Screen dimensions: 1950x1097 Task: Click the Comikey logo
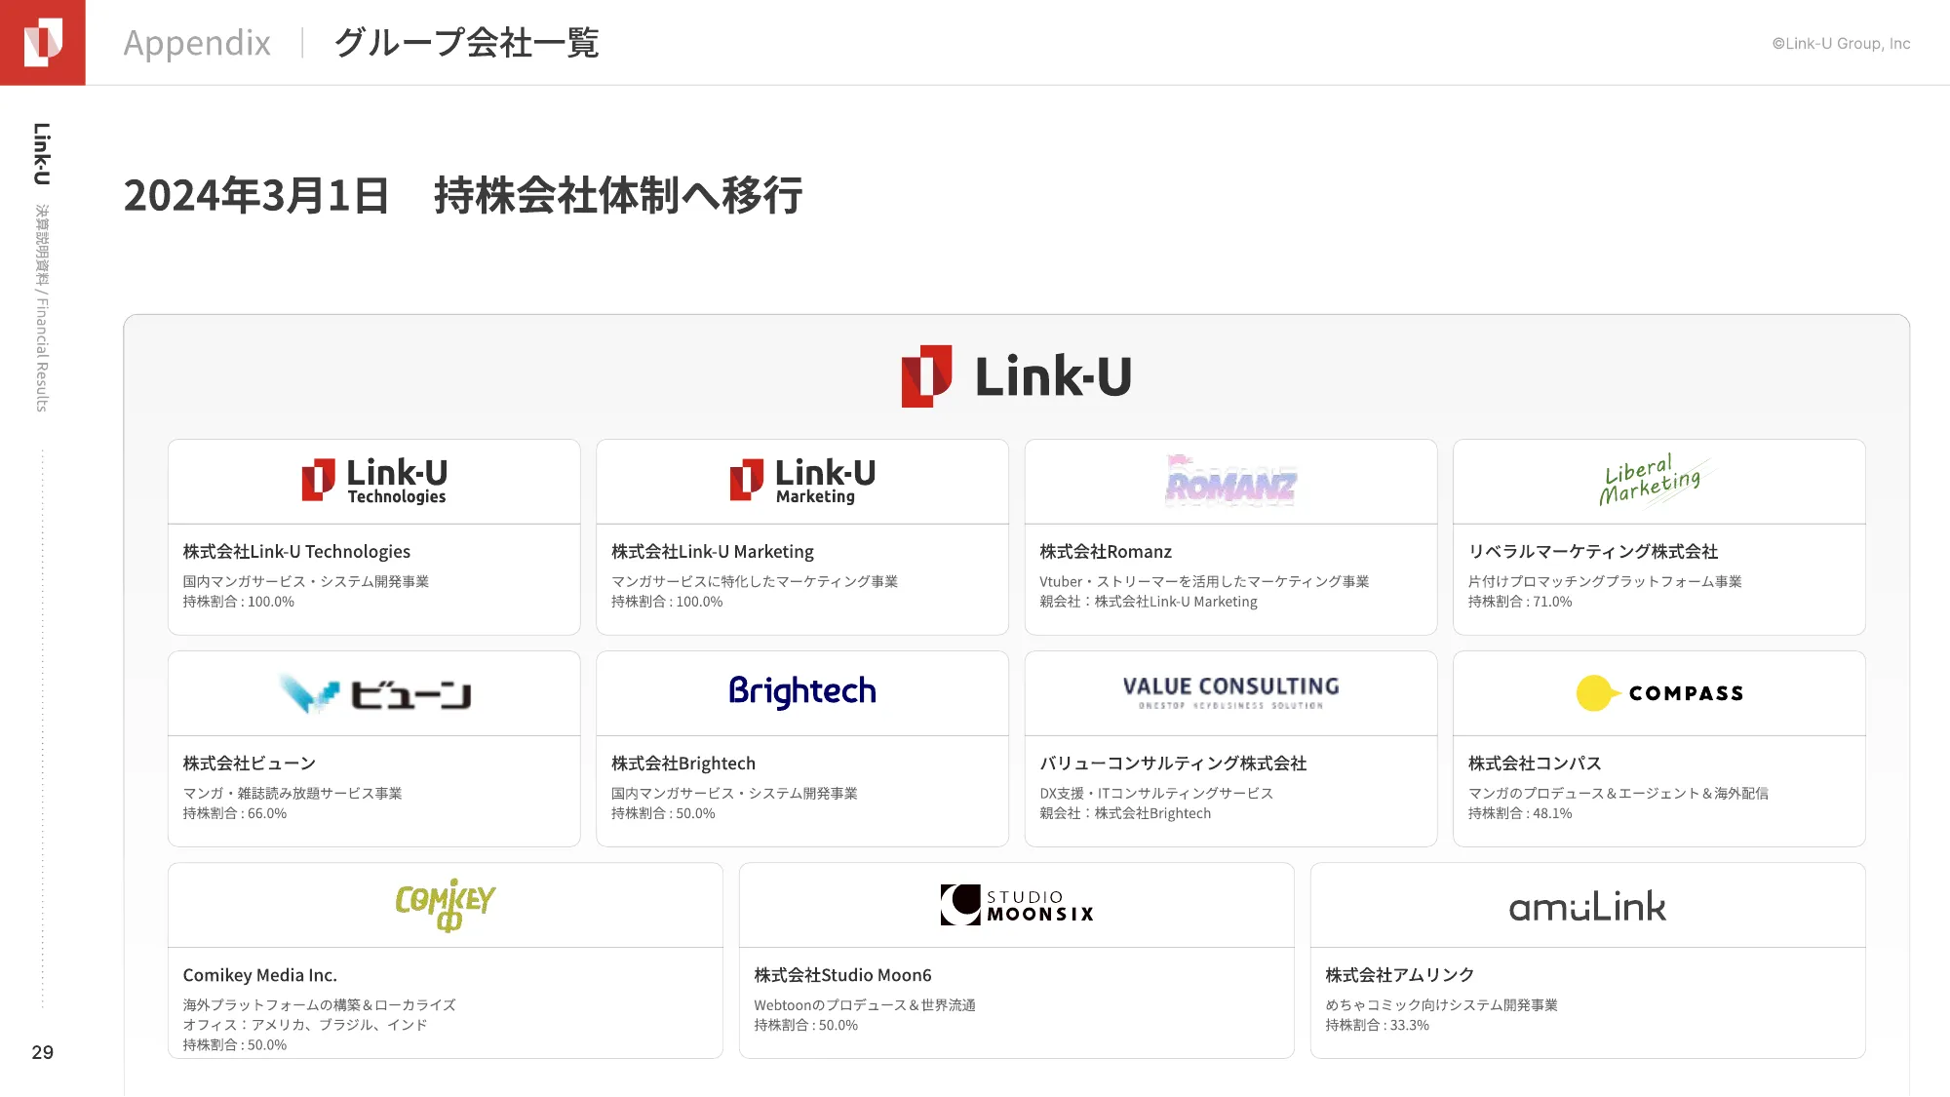(446, 906)
